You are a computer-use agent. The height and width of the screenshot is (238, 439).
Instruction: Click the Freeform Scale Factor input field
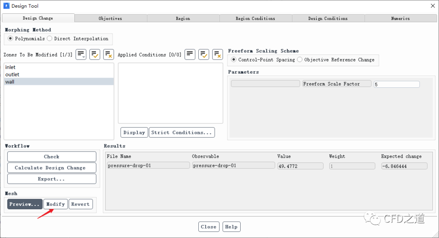pos(396,84)
